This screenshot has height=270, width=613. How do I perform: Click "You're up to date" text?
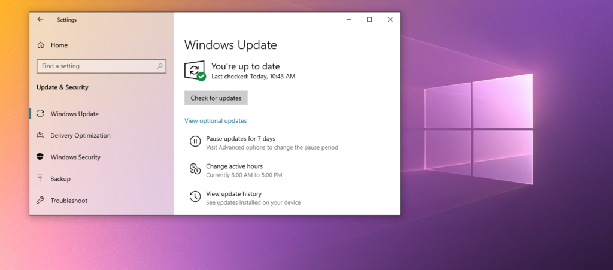[245, 66]
